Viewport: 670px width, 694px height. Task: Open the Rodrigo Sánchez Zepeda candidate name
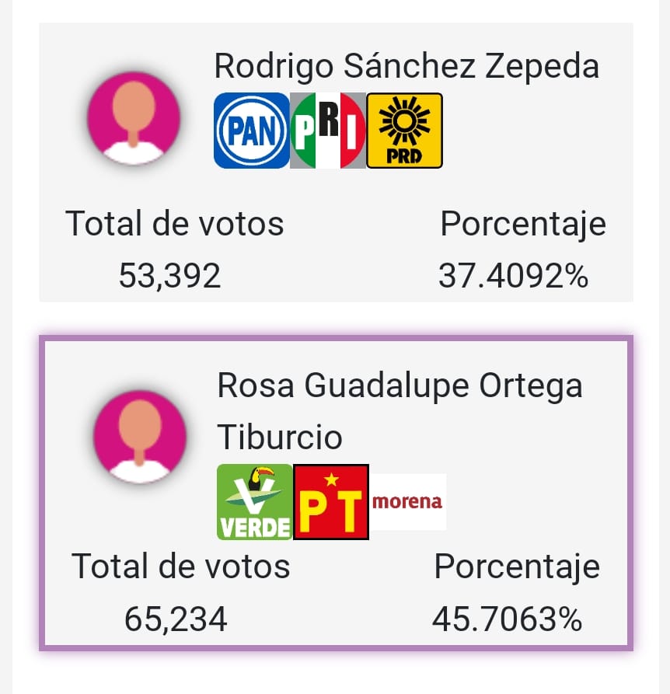coord(407,66)
